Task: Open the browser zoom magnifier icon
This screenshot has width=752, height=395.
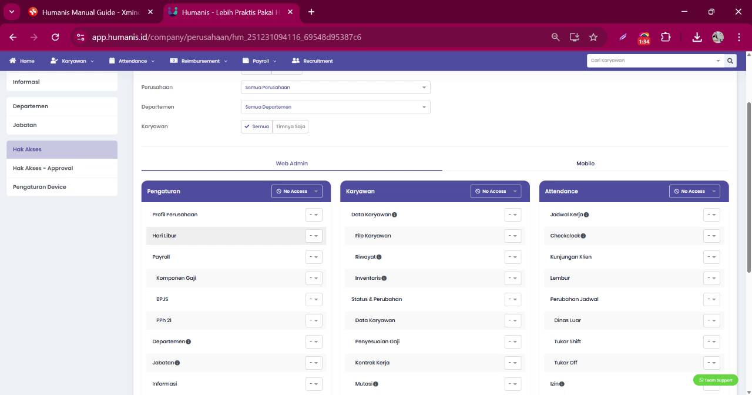Action: point(555,37)
